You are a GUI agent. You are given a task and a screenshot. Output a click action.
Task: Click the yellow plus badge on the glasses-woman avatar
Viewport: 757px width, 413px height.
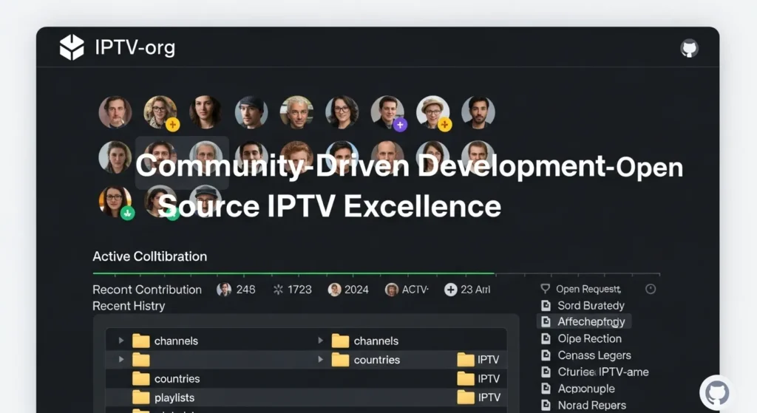point(172,124)
